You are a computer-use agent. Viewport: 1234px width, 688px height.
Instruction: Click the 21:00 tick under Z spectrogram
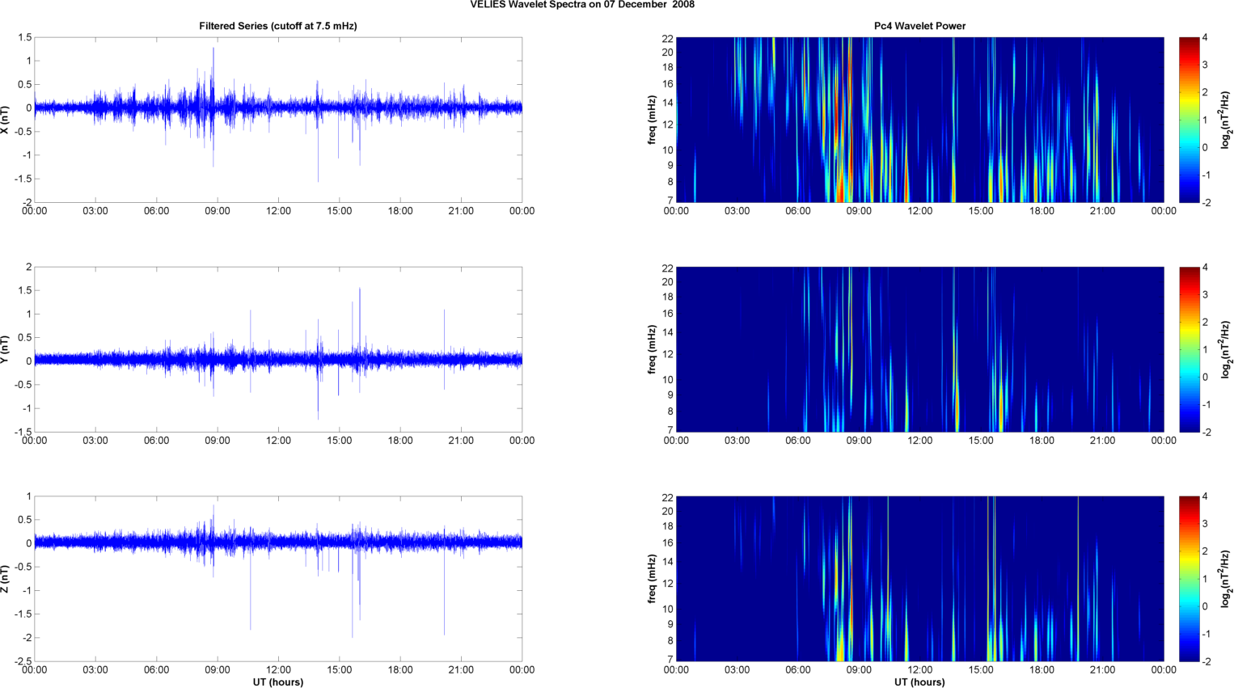1103,670
